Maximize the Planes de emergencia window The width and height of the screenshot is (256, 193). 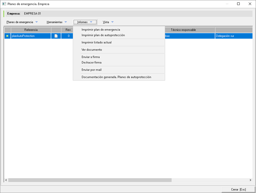click(238, 4)
